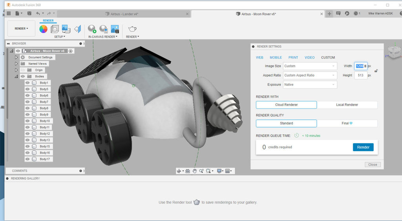This screenshot has width=402, height=221.
Task: Choose Local Renderer
Action: coord(347,104)
